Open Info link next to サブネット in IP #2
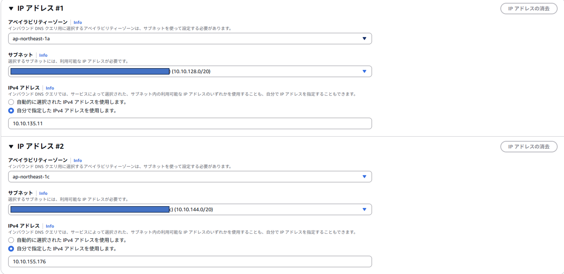 tap(43, 193)
